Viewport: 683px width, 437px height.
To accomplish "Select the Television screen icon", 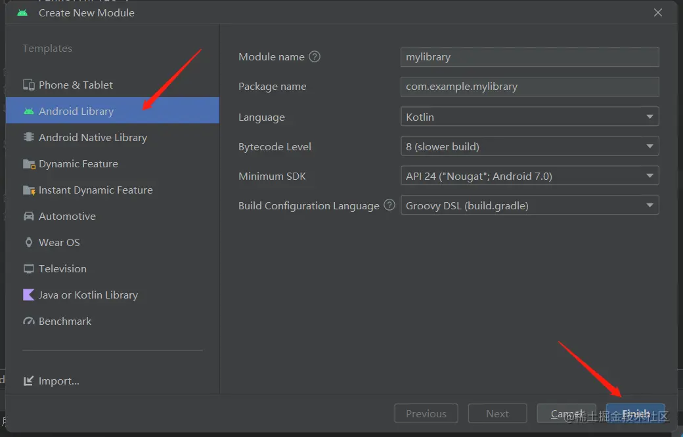I will [29, 269].
